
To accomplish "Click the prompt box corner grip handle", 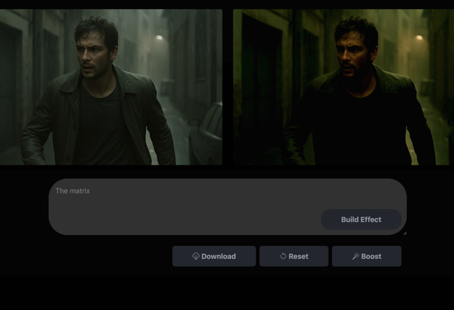I will click(405, 233).
